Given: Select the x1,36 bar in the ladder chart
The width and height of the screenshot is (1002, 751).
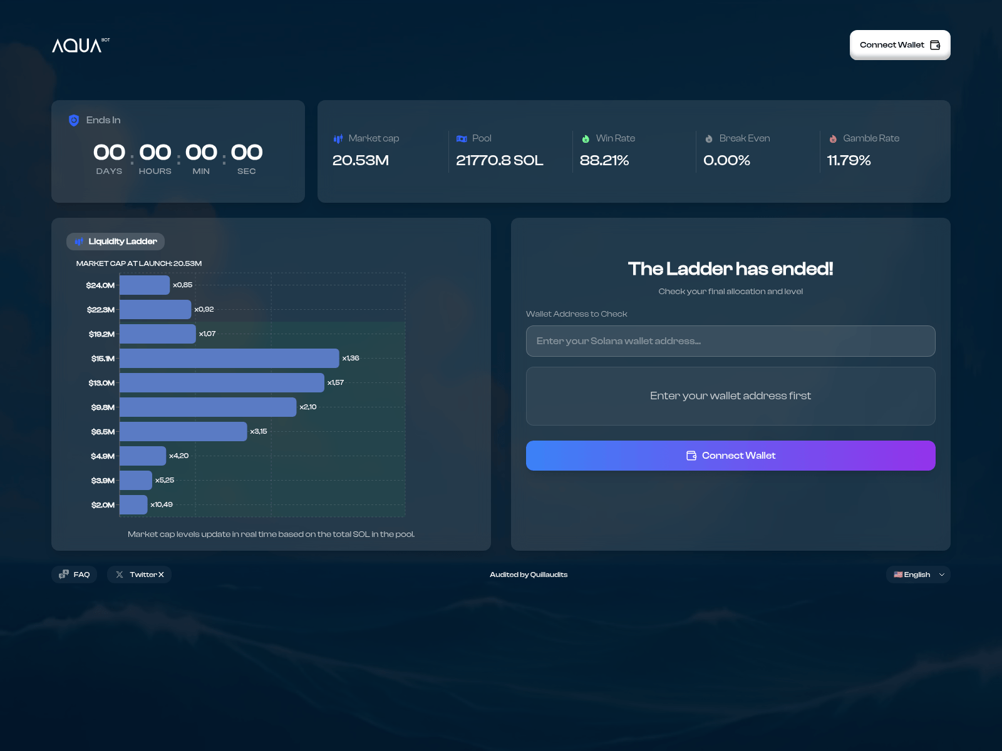Looking at the screenshot, I should 229,358.
